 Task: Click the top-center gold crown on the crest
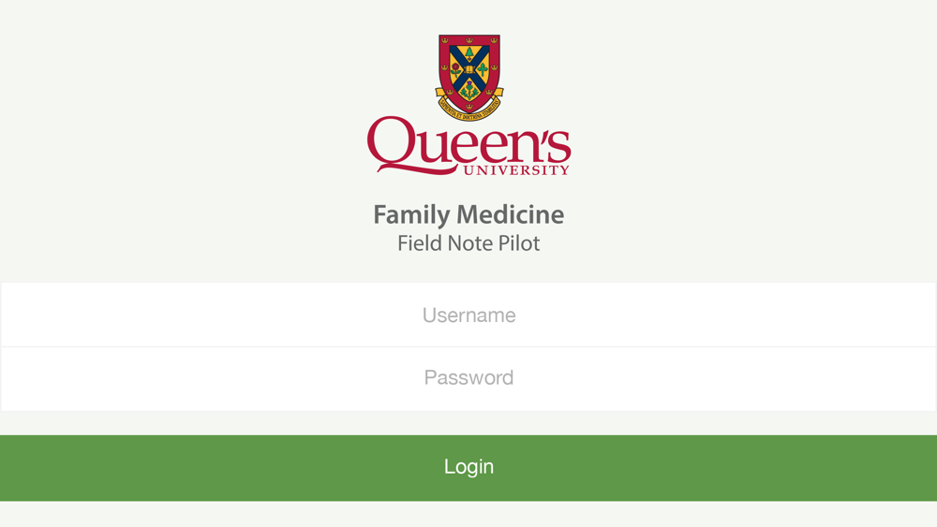[x=469, y=40]
